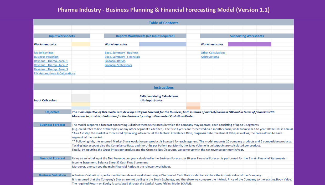The width and height of the screenshot is (325, 185).
Task: Select the Instructions header cell
Action: point(163,87)
